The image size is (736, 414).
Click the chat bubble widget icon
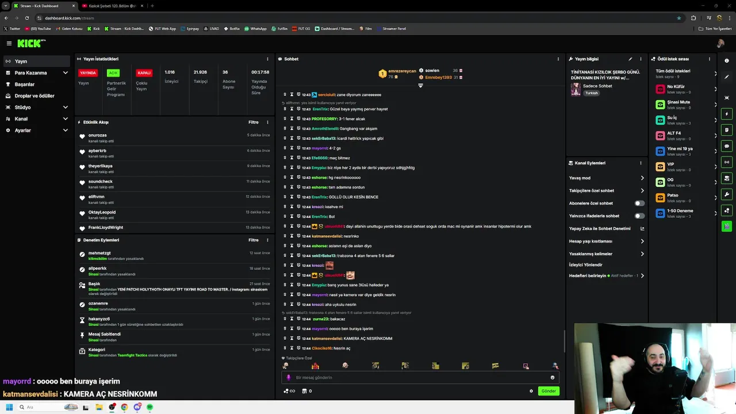pos(727,146)
